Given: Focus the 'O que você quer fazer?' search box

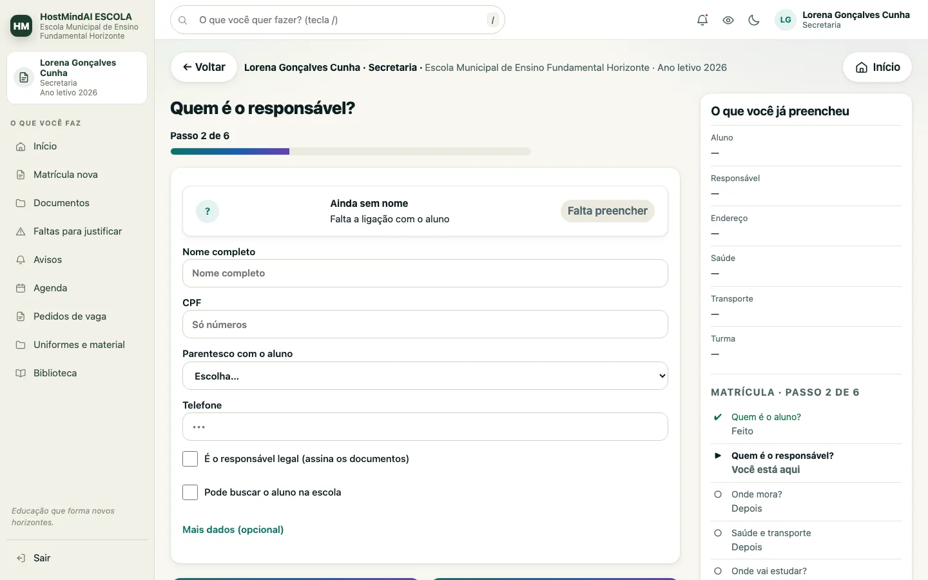Looking at the screenshot, I should (338, 20).
